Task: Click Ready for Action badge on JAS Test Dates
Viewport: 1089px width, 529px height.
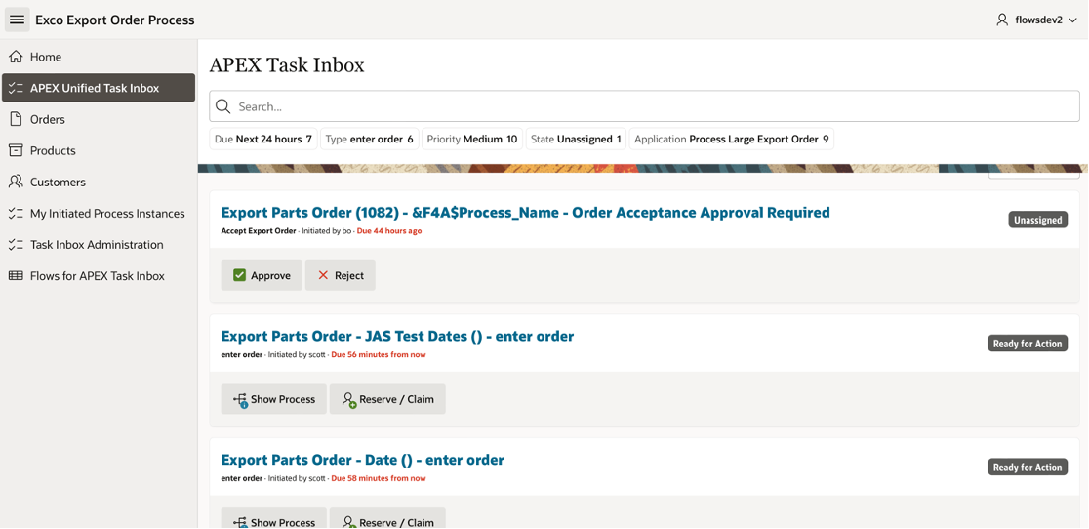Action: (x=1028, y=344)
